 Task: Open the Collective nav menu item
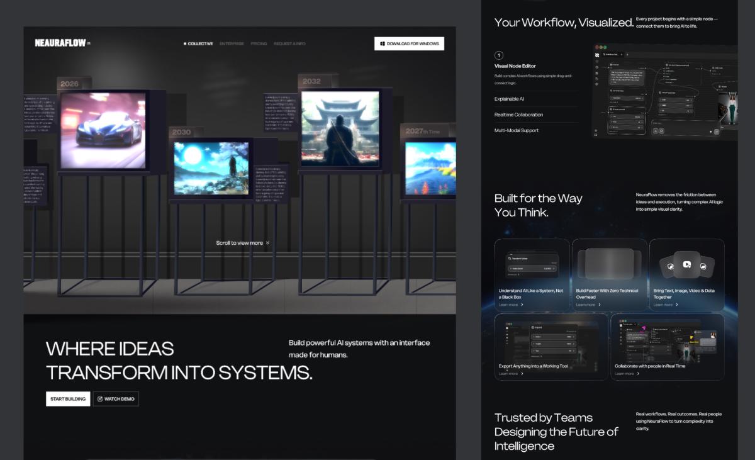tap(198, 44)
